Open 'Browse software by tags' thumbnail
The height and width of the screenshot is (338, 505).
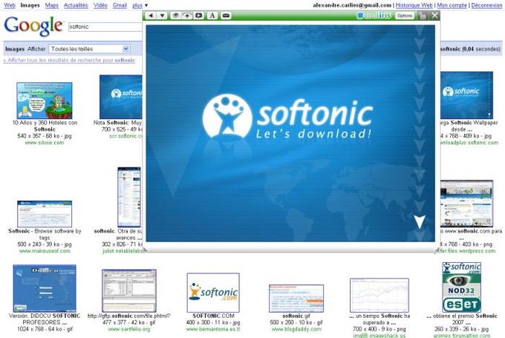click(45, 214)
